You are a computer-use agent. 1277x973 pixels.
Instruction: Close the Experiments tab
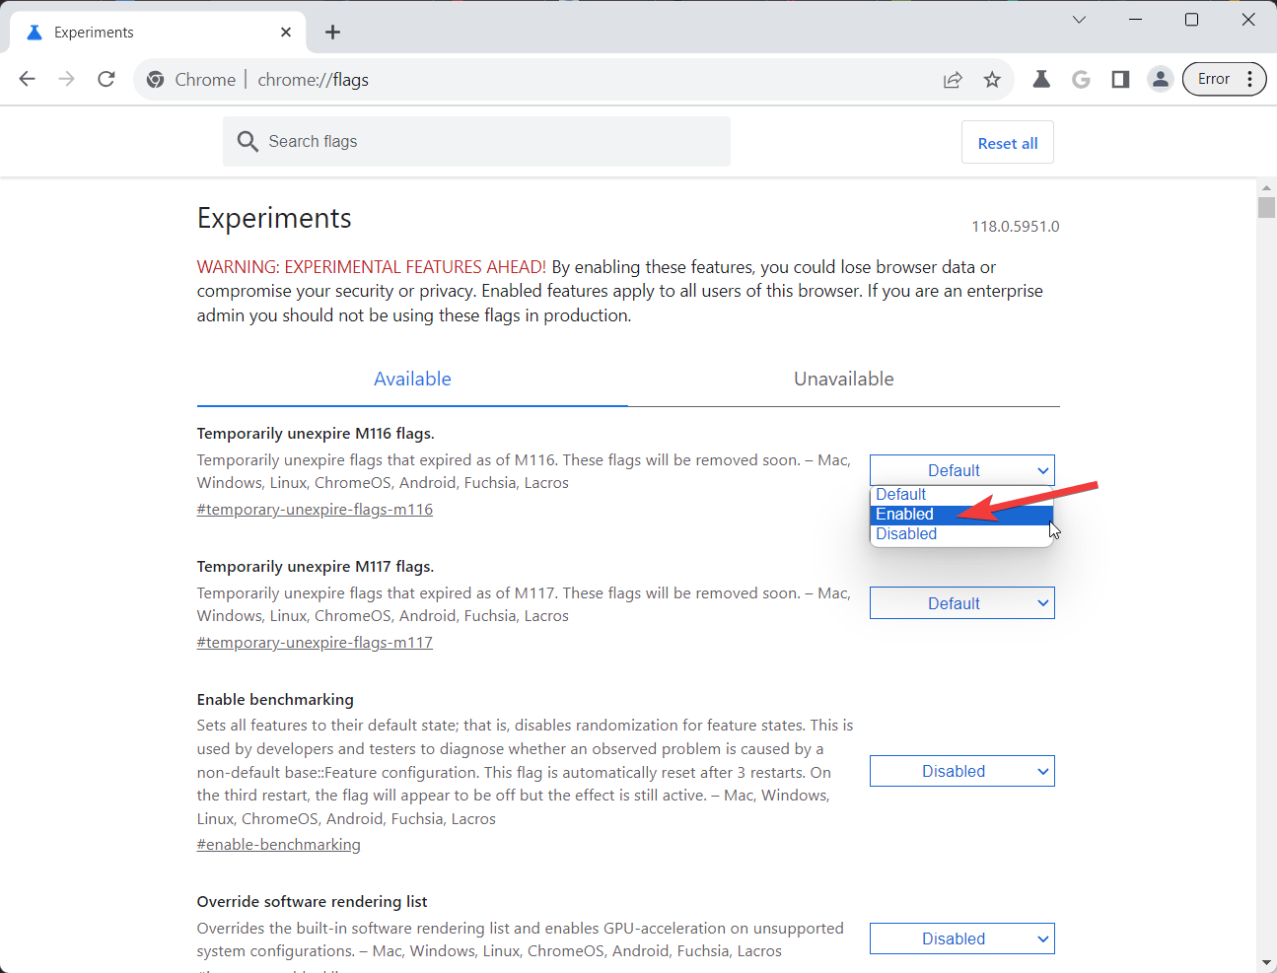point(286,33)
